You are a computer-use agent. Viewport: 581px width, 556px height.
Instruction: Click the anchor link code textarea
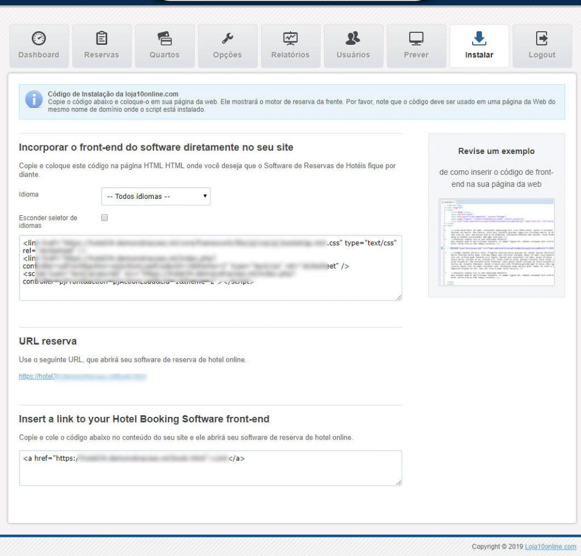[210, 471]
